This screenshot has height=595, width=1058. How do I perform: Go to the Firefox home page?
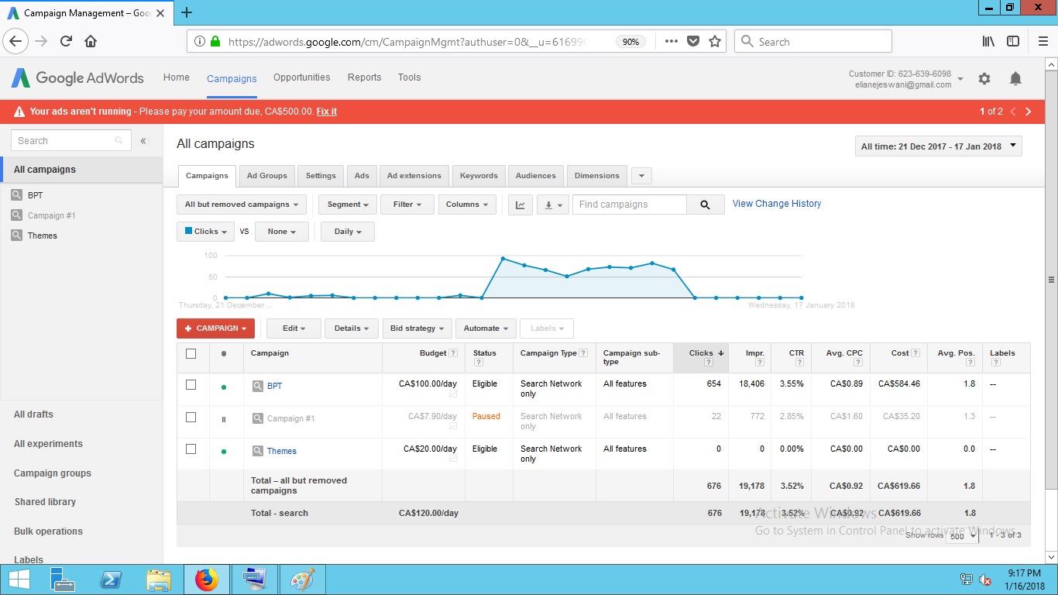pyautogui.click(x=91, y=42)
